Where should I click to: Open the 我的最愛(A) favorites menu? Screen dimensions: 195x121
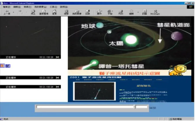pos(41,7)
